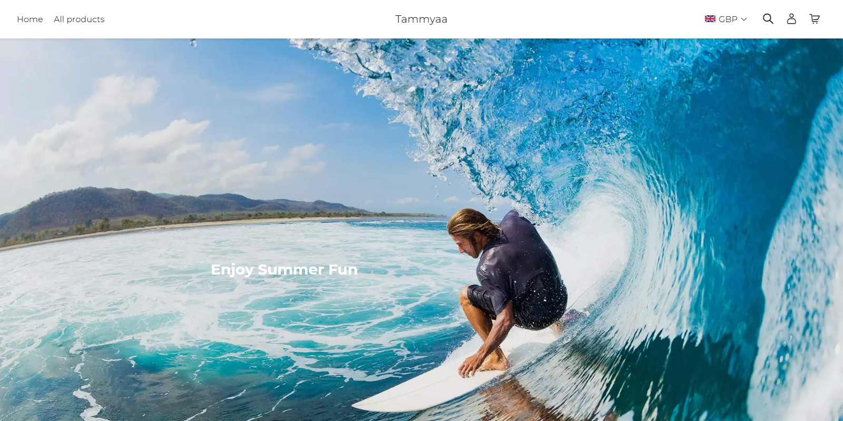This screenshot has width=843, height=421.
Task: Click the word Fun in the banner text
Action: point(343,269)
